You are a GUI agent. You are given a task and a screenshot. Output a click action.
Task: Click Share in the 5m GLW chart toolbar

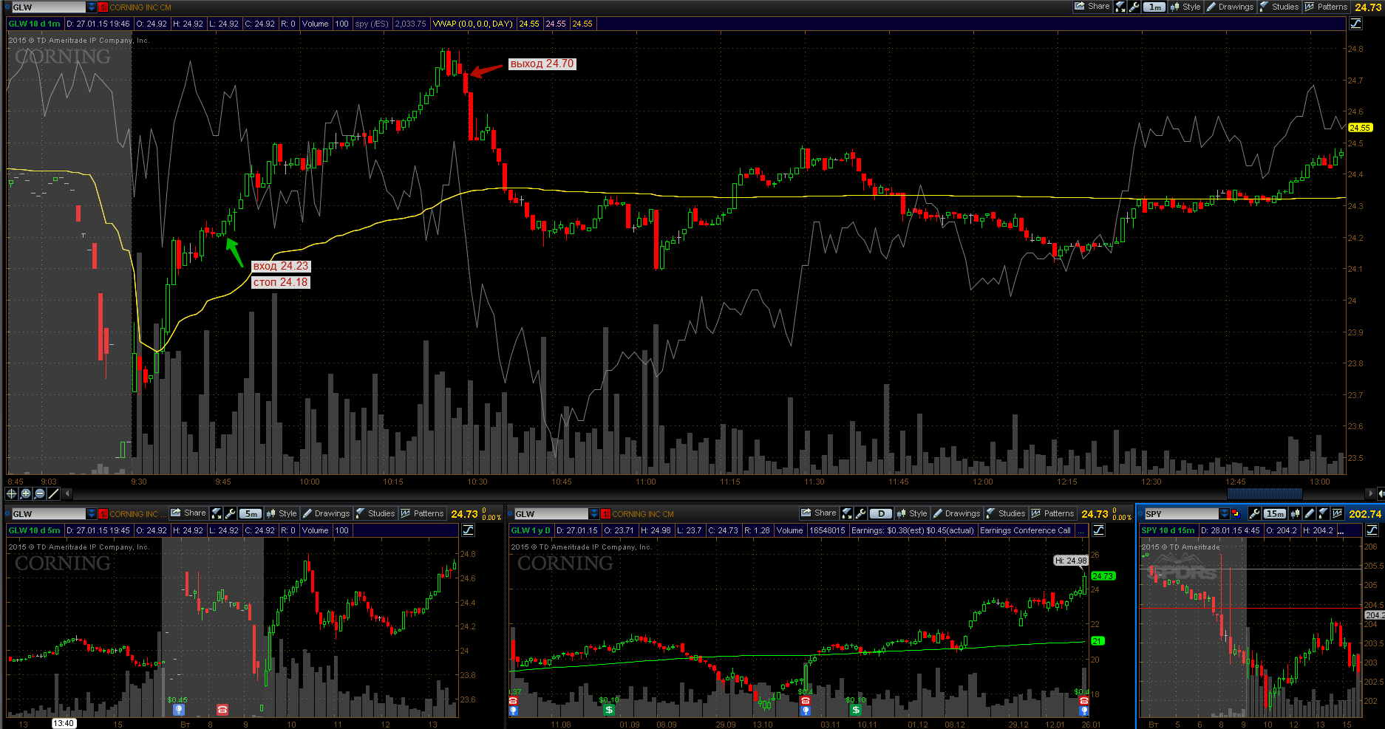[x=189, y=513]
